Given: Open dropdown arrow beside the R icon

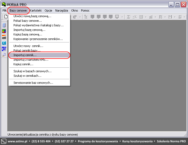Looking at the screenshot, I should [x=165, y=17].
